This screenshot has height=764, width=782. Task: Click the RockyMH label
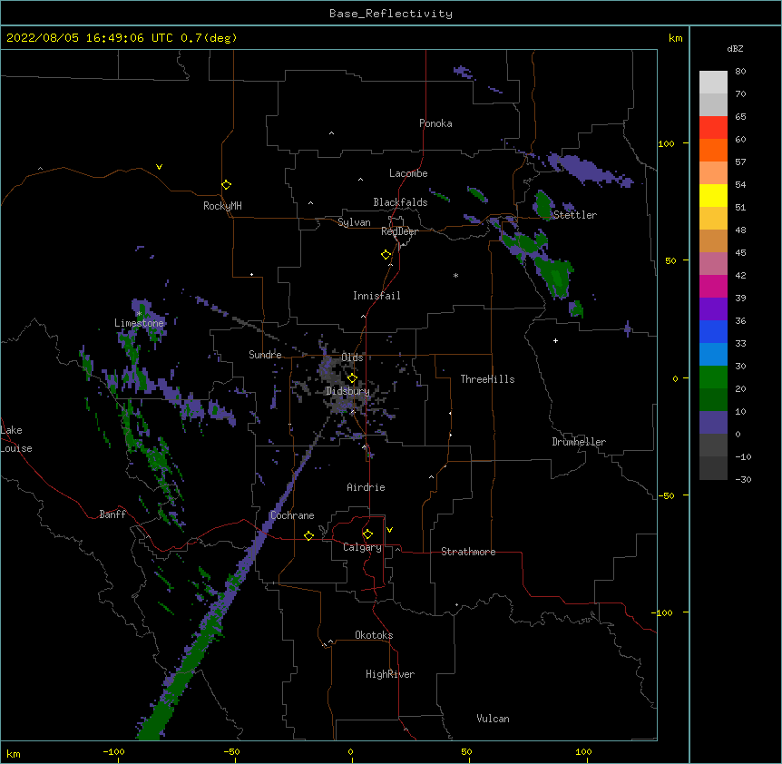[x=222, y=206]
